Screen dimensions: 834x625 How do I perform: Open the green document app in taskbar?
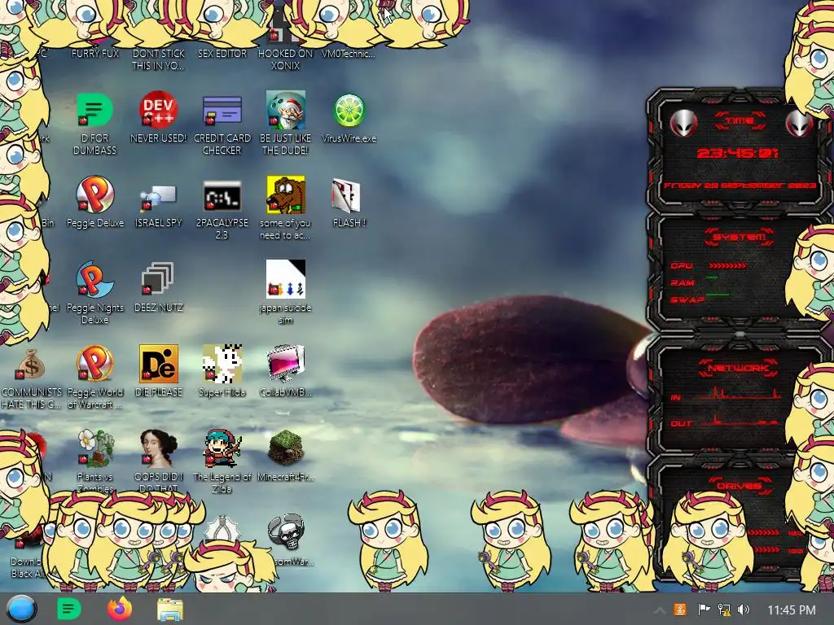click(x=68, y=609)
